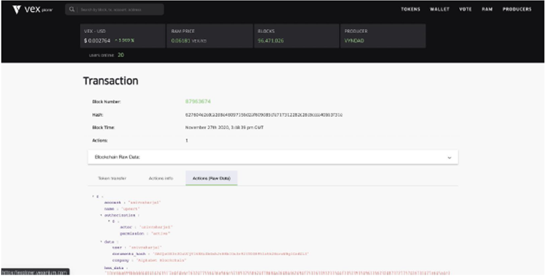Click the VYNDAO producer link
The width and height of the screenshot is (551, 279).
point(354,40)
